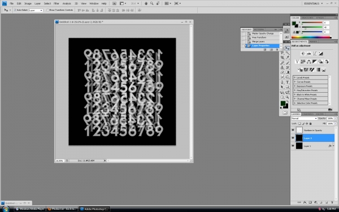Open the Auto-Select Layer dropdown
The height and width of the screenshot is (212, 339).
click(x=36, y=10)
